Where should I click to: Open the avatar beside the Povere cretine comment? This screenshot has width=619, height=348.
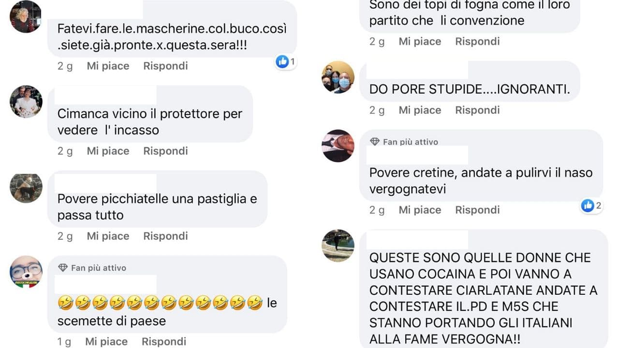[x=338, y=145]
